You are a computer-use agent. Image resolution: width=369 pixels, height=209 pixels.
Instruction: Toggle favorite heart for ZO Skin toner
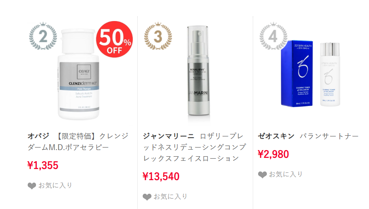[262, 175]
